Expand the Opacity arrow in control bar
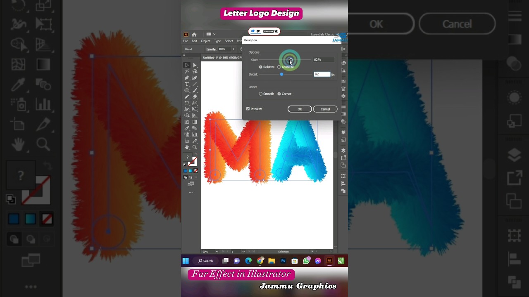529x297 pixels. coord(233,49)
